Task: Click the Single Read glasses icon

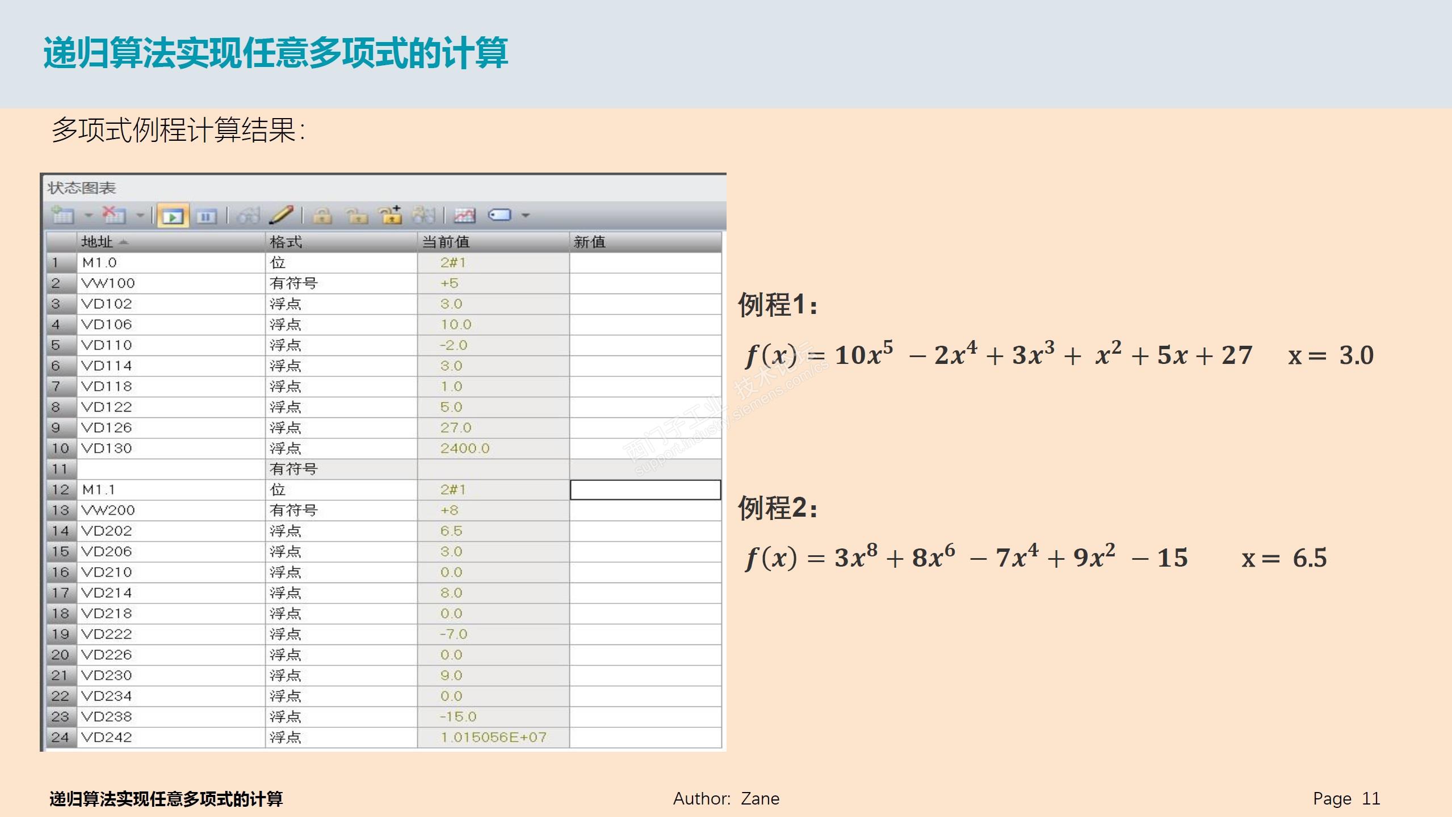Action: click(248, 216)
